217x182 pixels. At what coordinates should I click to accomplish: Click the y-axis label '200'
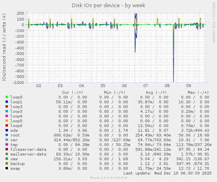20,13
